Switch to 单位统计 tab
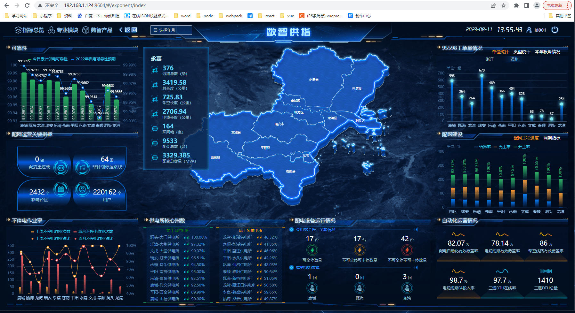The width and height of the screenshot is (575, 313). [500, 52]
